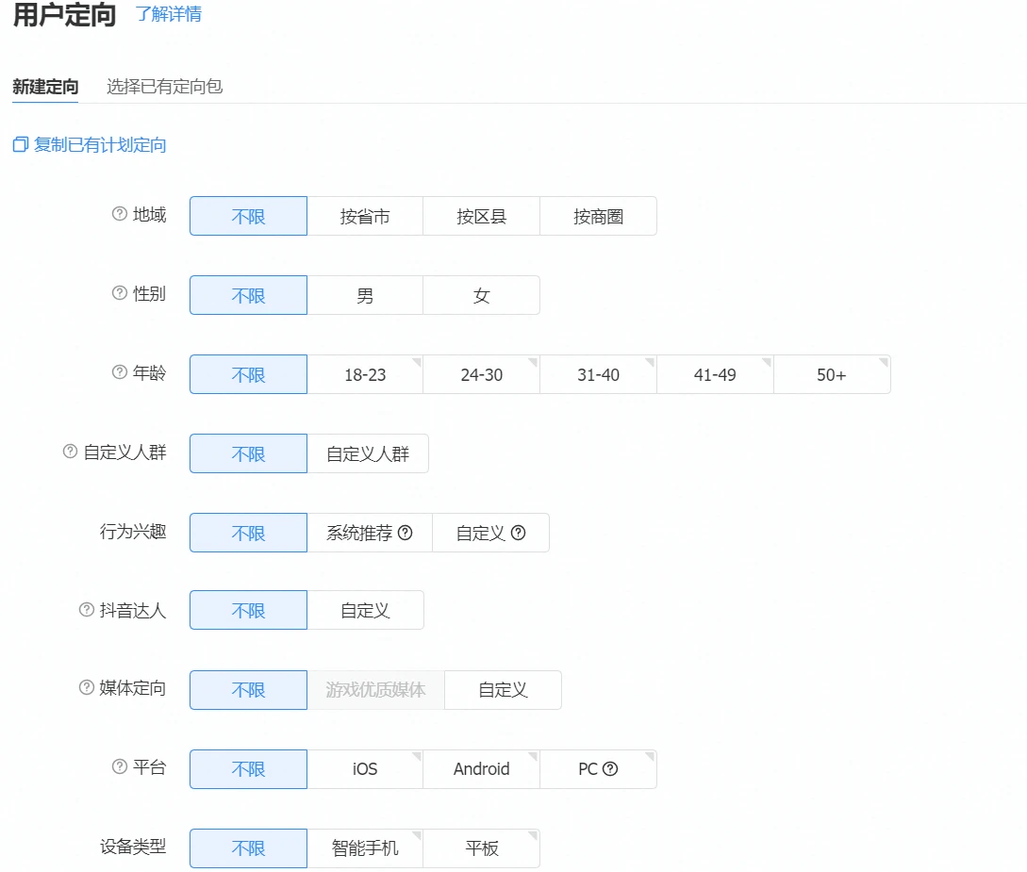Click help icon beside 自定义人群 label
Viewport: 1027px width, 872px height.
coord(70,452)
